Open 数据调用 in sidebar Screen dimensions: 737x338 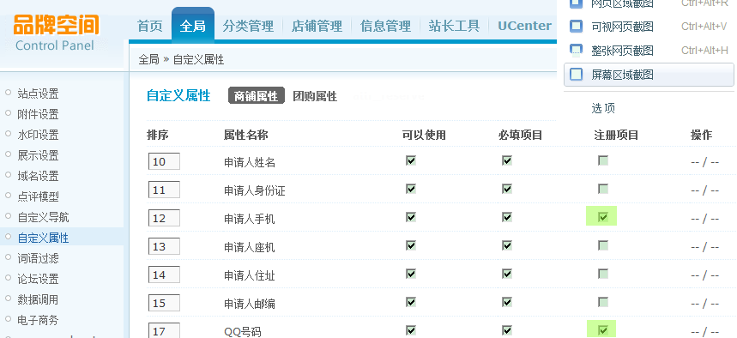click(x=38, y=299)
